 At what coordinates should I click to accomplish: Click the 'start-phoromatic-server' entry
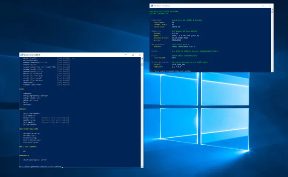pos(35,160)
